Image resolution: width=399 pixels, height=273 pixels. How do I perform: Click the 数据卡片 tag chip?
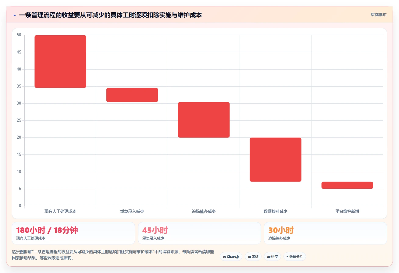[294, 257]
